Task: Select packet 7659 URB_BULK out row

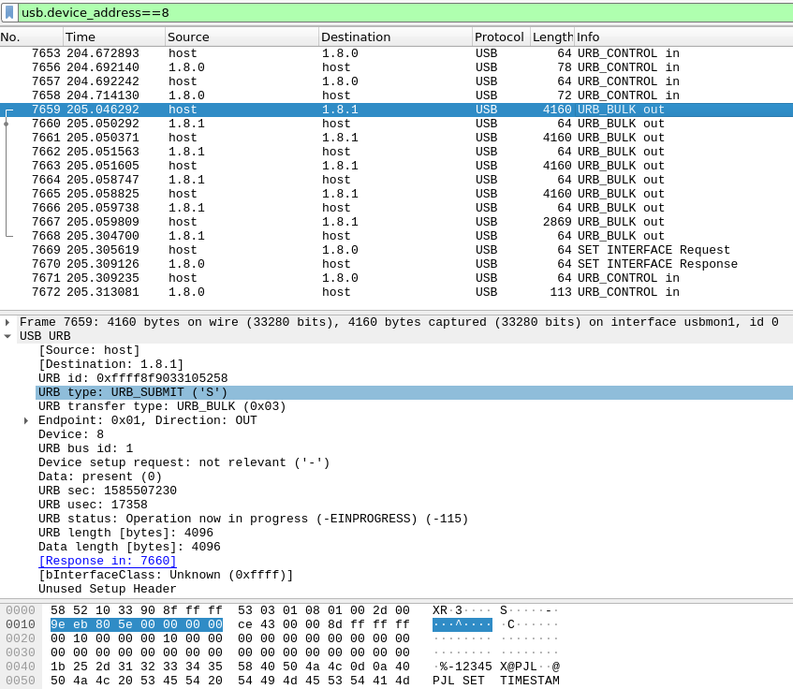Action: 397,110
